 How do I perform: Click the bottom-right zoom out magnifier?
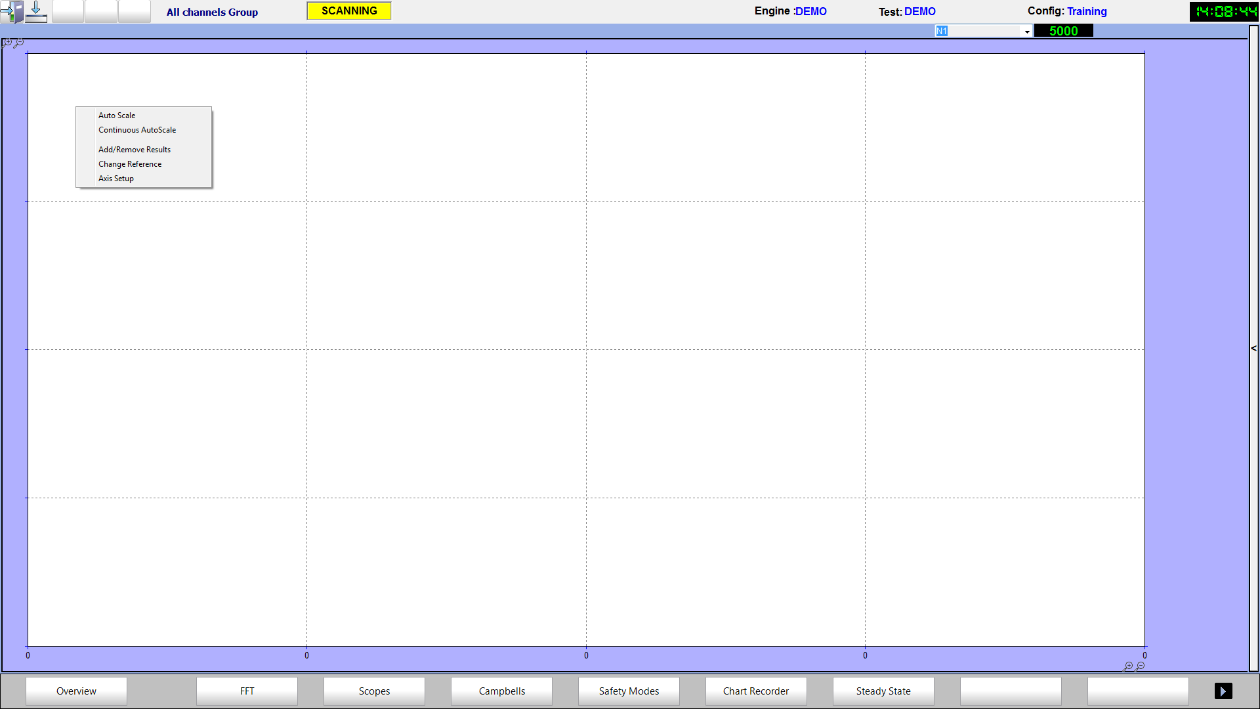pos(1141,666)
